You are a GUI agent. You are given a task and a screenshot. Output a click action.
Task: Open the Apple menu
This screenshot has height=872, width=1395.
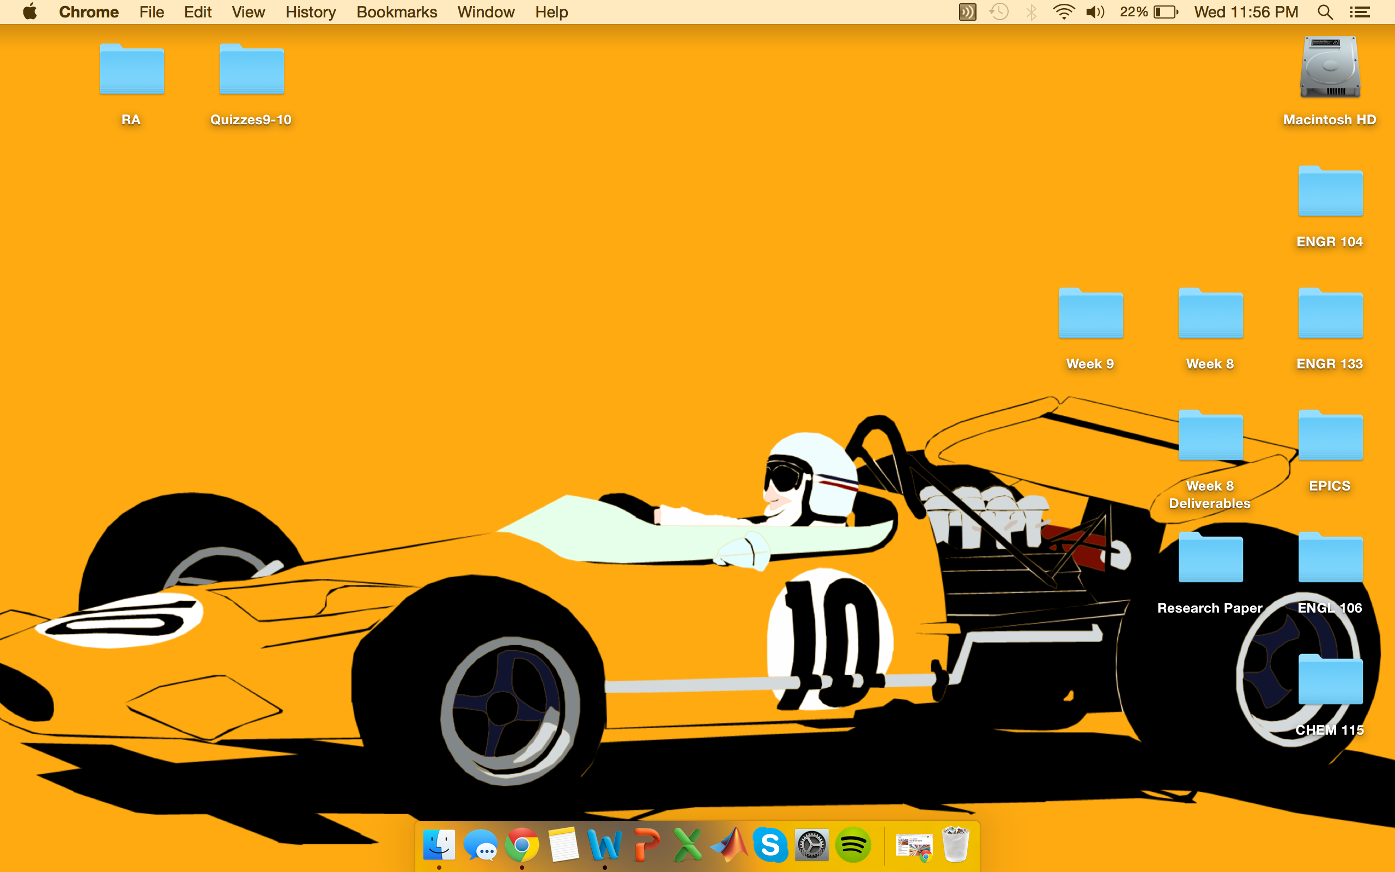click(30, 11)
